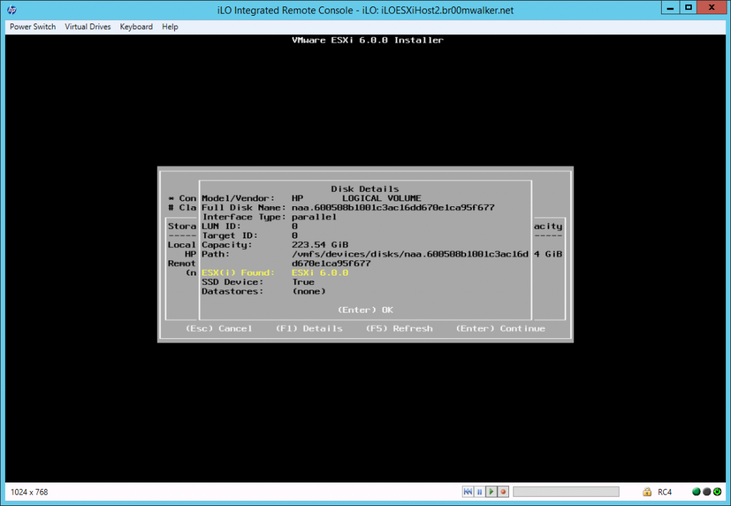The height and width of the screenshot is (506, 731).
Task: Click (Enter) Continue option
Action: tap(500, 328)
